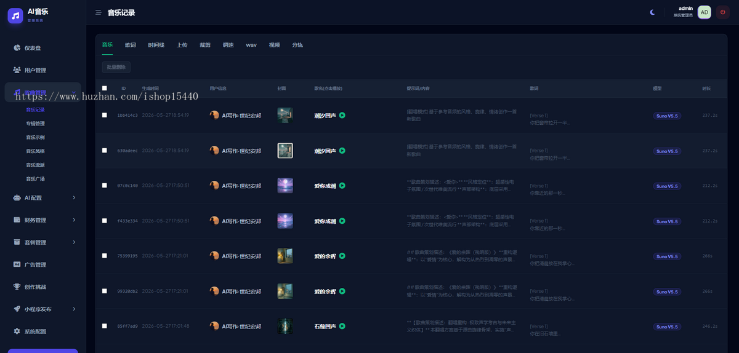Check the box for row 75399195
739x353 pixels.
[105, 256]
